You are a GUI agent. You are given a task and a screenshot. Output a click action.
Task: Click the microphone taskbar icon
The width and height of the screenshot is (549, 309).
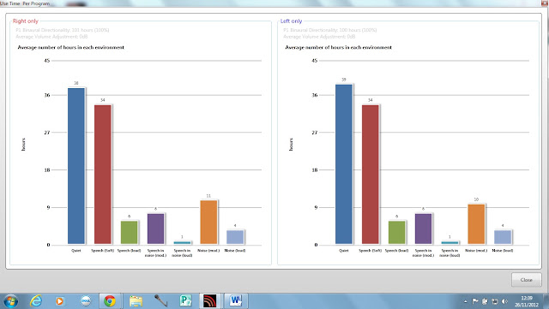tap(160, 300)
